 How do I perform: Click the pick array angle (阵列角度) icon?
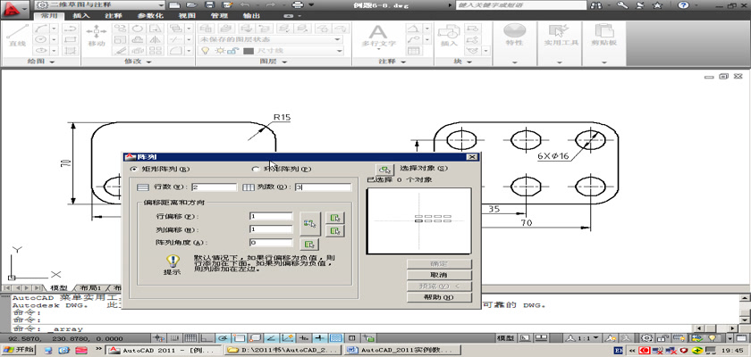point(310,243)
